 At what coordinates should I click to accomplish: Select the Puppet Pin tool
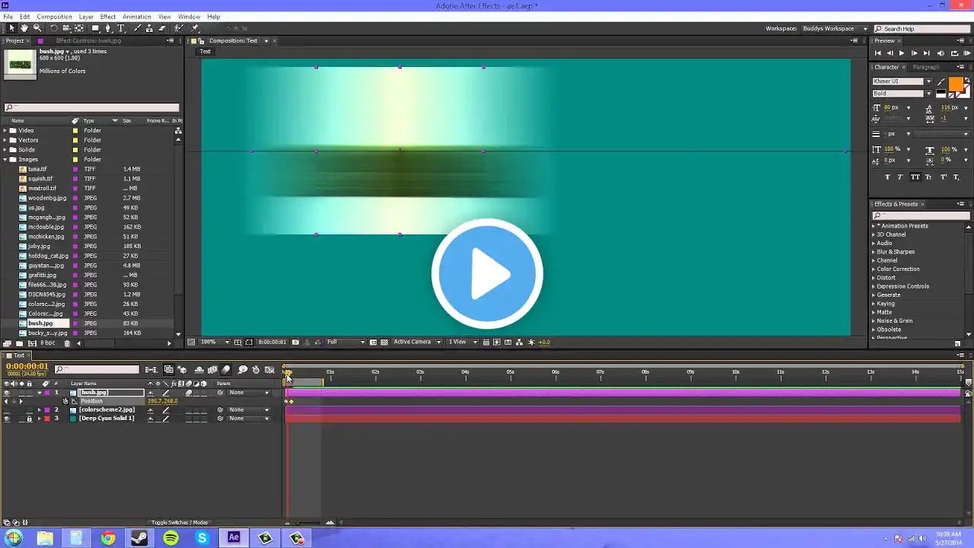[x=196, y=28]
